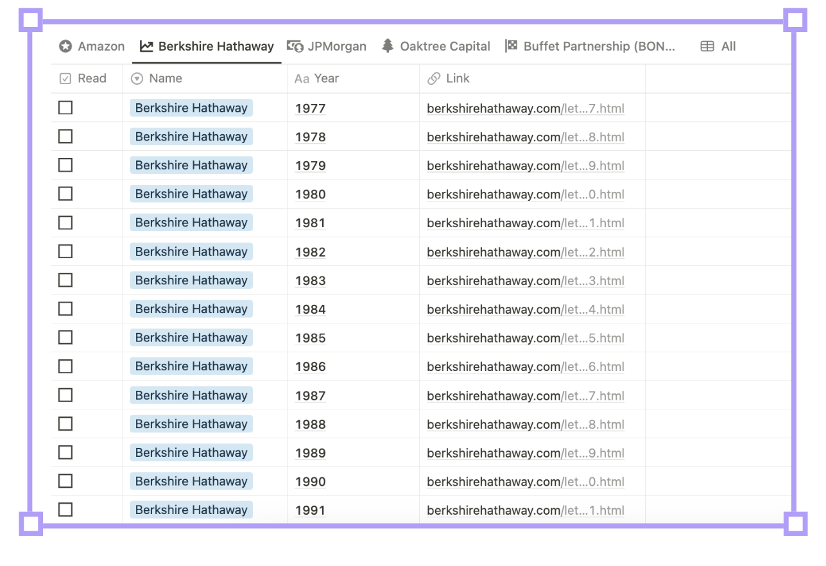Open the Link column header menu

click(x=533, y=78)
